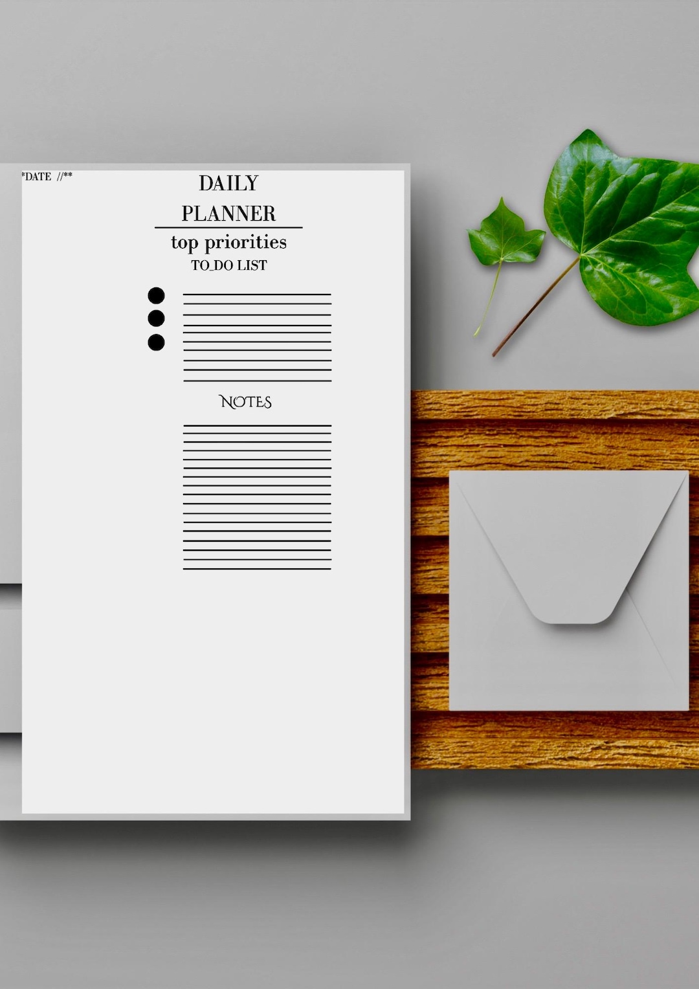699x989 pixels.
Task: Click the first black priority bullet
Action: pos(156,296)
